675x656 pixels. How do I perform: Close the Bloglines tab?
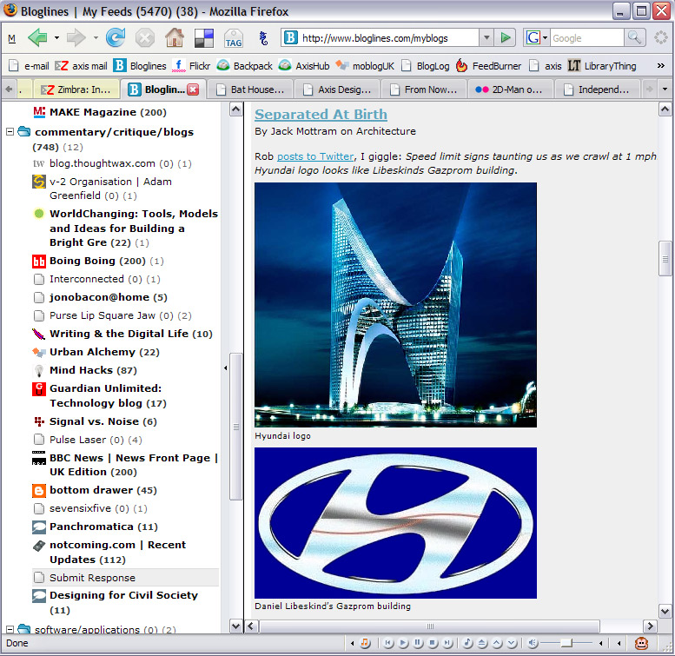click(x=193, y=89)
